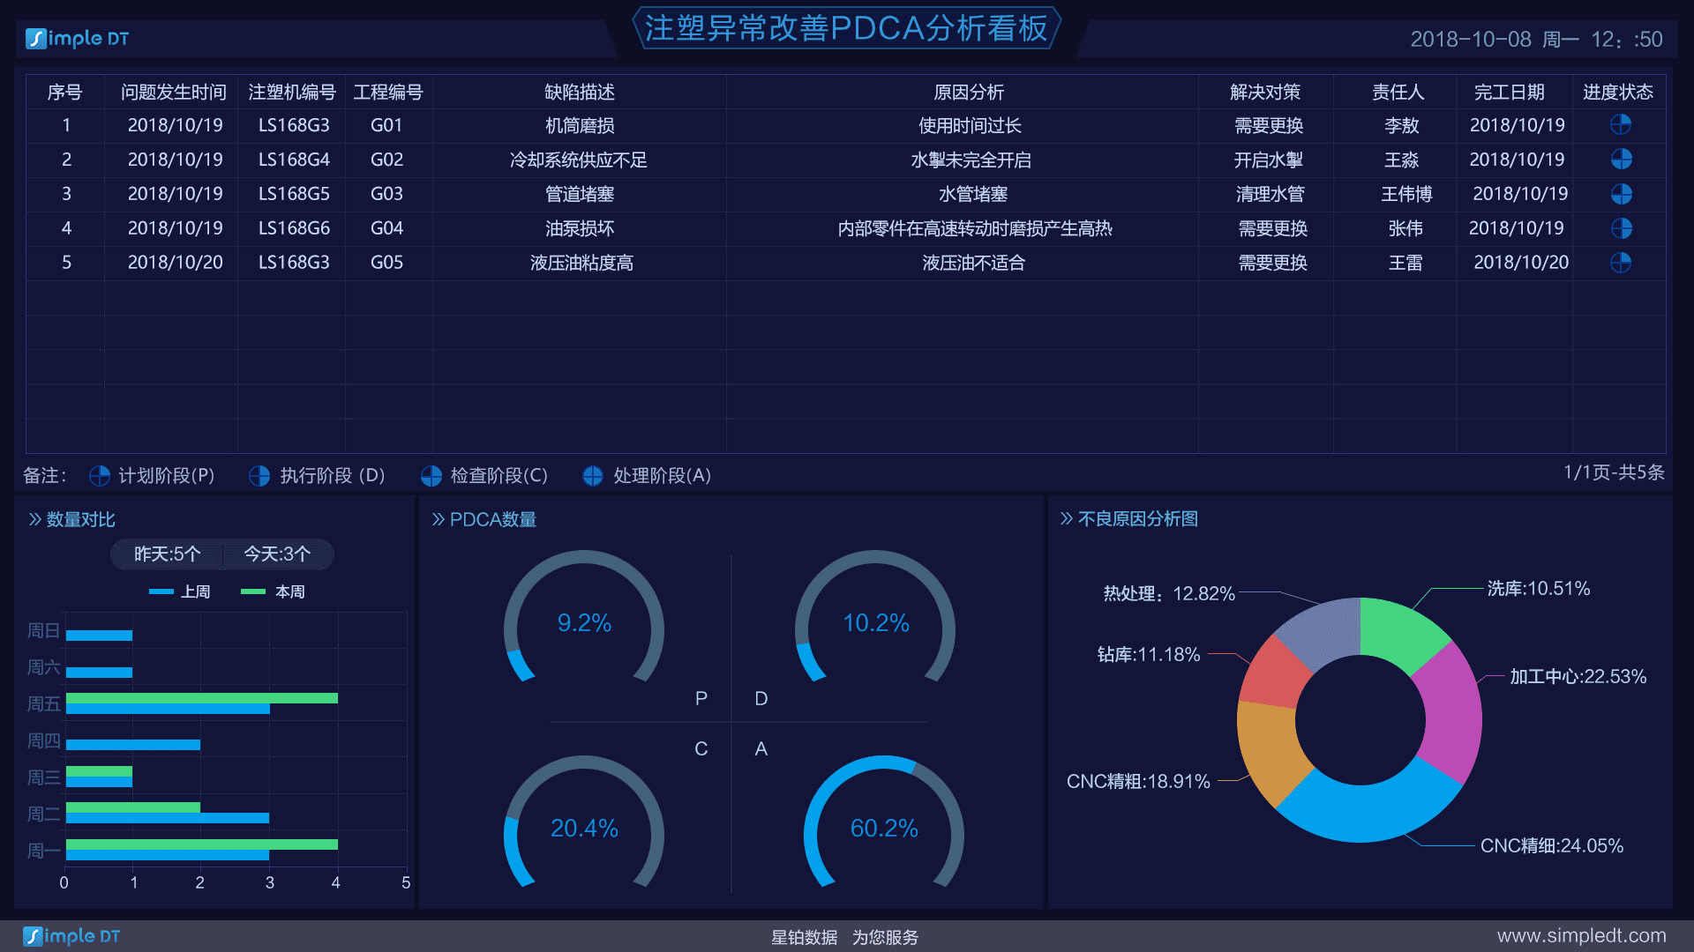
Task: Open the www.simpledt.com link
Action: (1581, 936)
